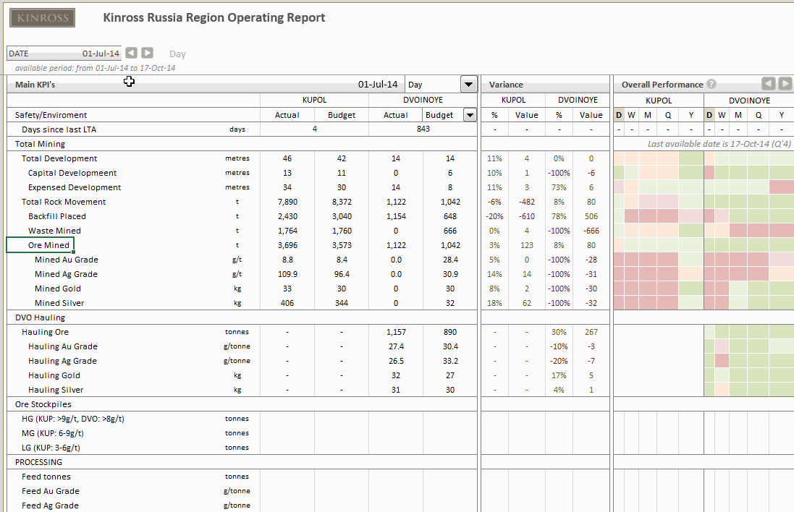
Task: Select the KUPOL 'D' daily period column
Action: coord(619,115)
